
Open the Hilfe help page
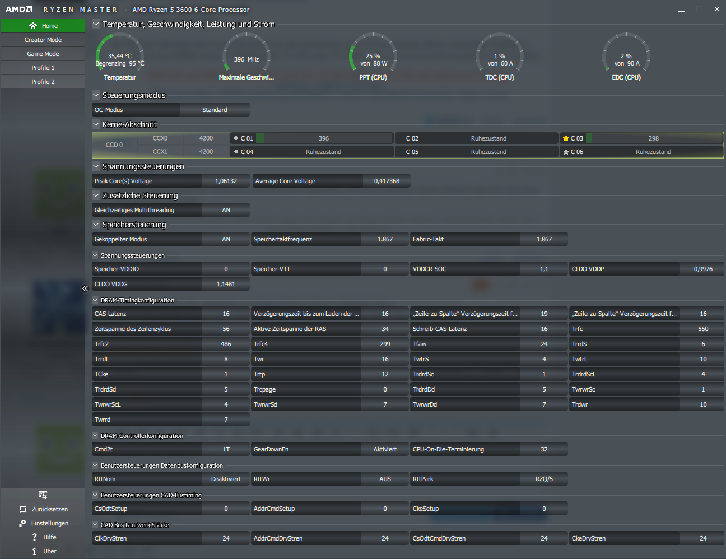43,537
